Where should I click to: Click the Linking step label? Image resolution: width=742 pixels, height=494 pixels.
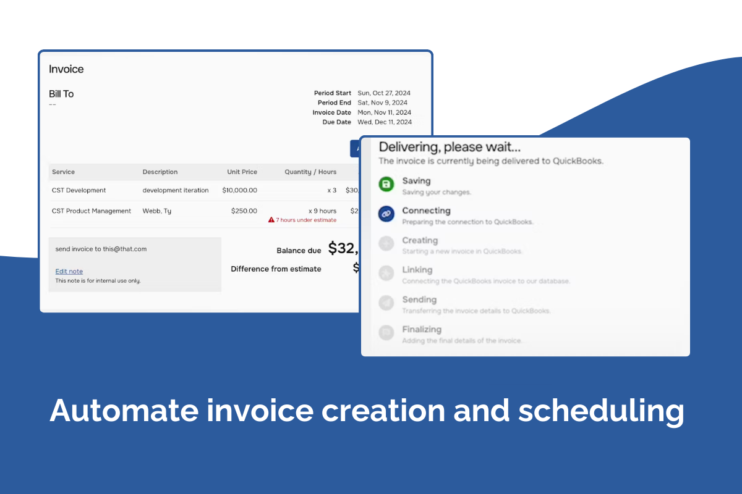[417, 270]
